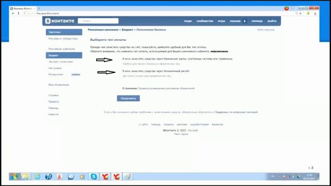Open Новости in the sidebar
The height and width of the screenshot is (186, 331).
pyautogui.click(x=53, y=114)
